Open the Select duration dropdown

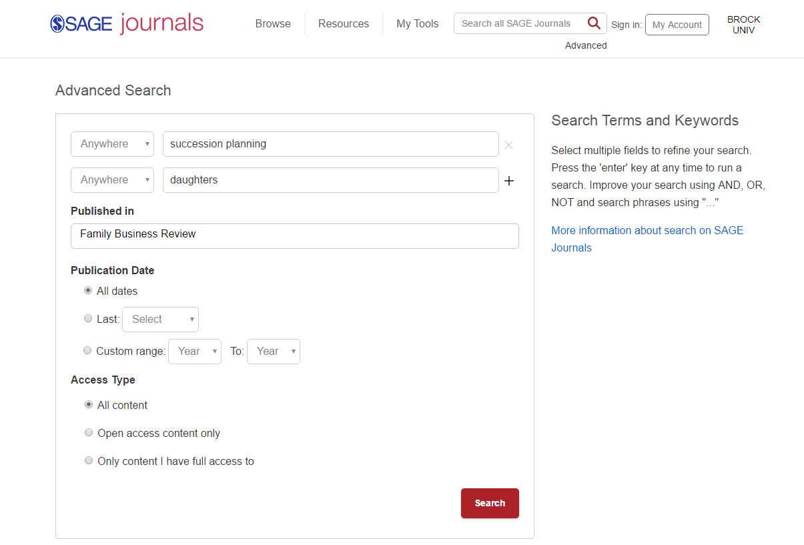pyautogui.click(x=160, y=319)
